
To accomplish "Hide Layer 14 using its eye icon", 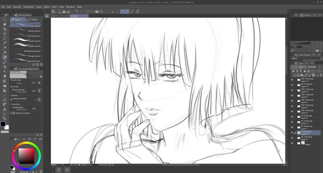I will pos(292,85).
